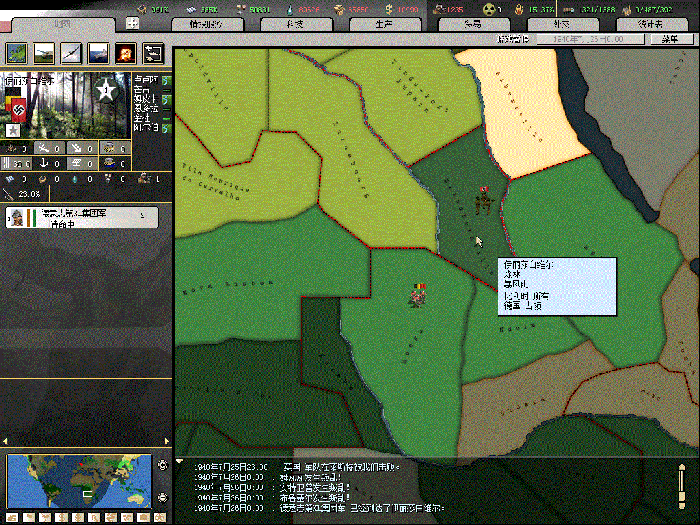Click the grey star button under flags

click(x=13, y=131)
